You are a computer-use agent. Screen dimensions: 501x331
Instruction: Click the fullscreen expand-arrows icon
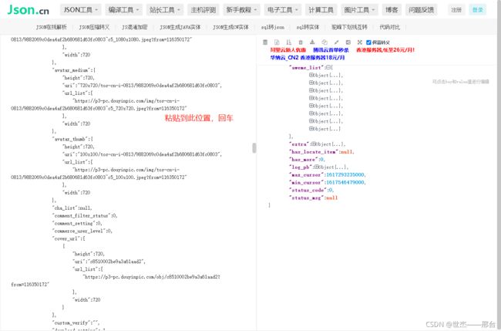pos(359,42)
